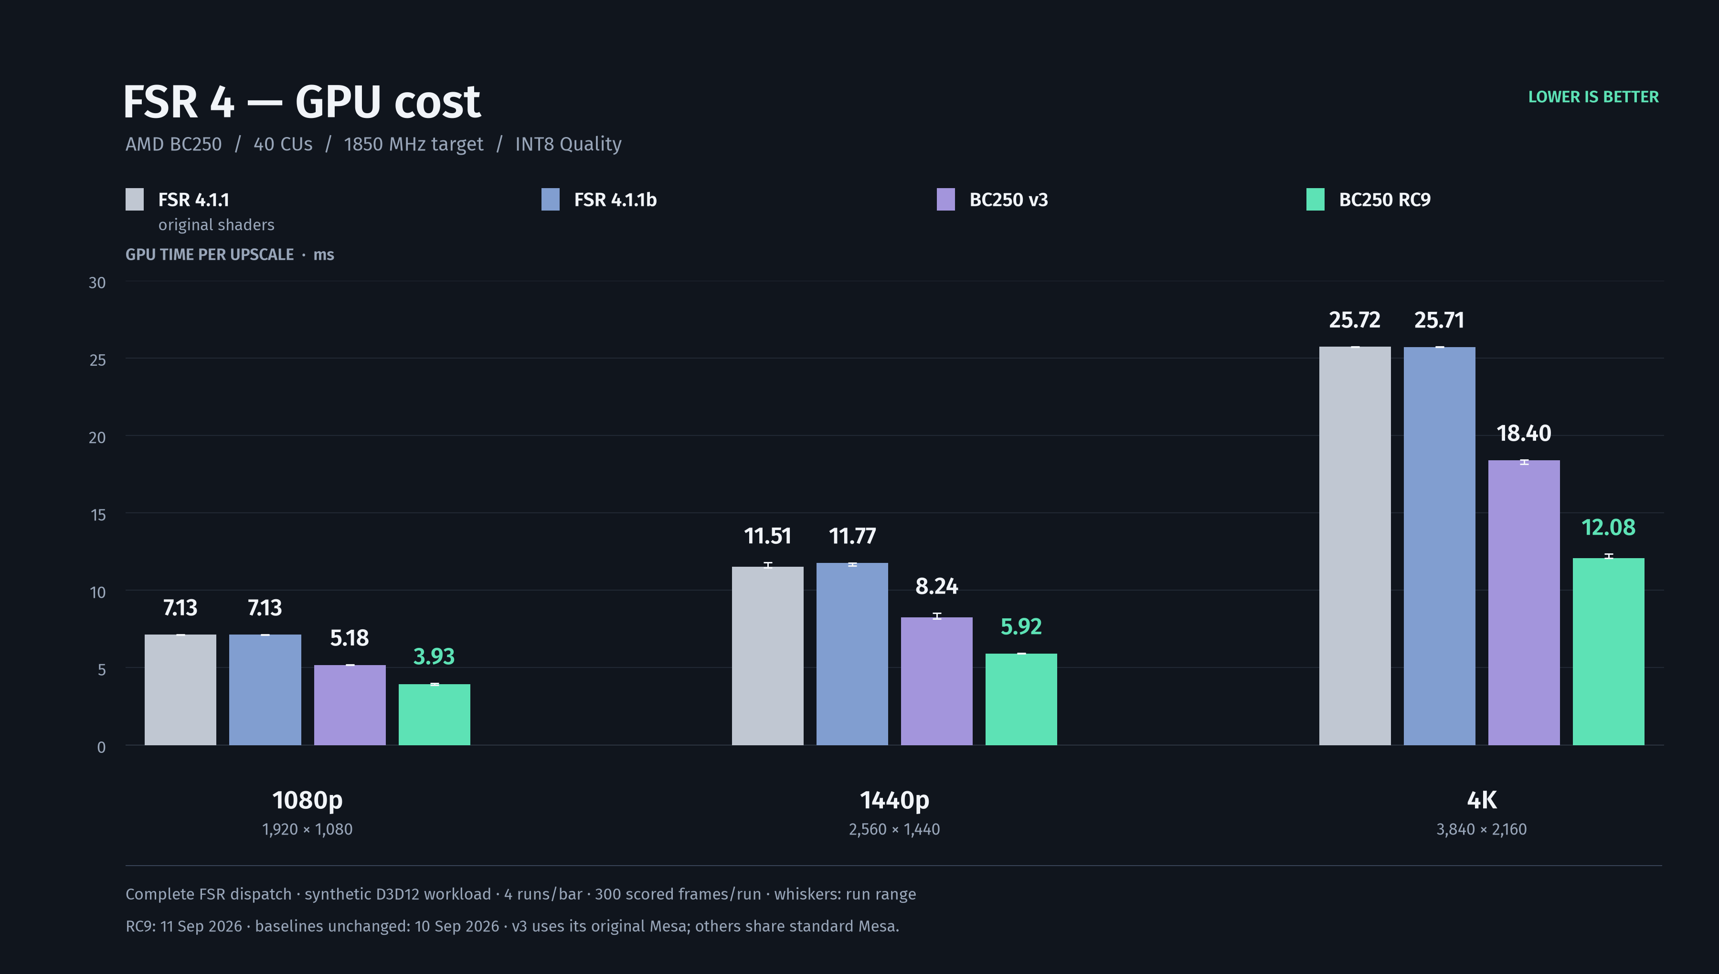Click the 8.24 value label

pyautogui.click(x=936, y=587)
